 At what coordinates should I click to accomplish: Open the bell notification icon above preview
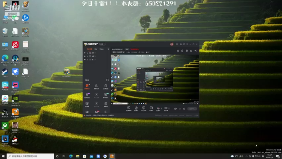click(x=191, y=51)
